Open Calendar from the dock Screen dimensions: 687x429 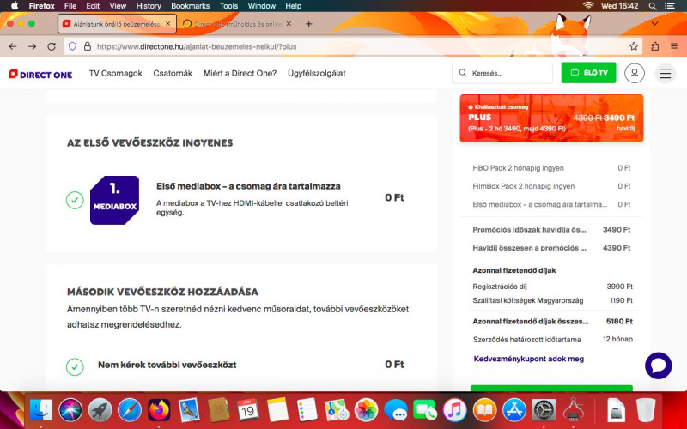pyautogui.click(x=247, y=410)
